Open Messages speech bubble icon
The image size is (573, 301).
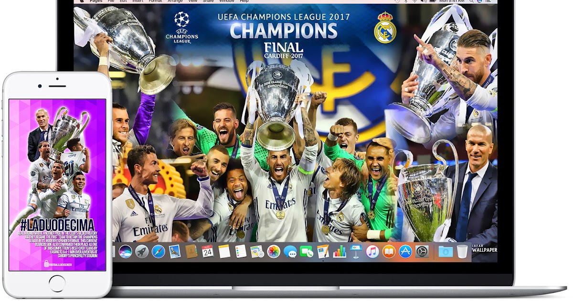click(x=290, y=251)
